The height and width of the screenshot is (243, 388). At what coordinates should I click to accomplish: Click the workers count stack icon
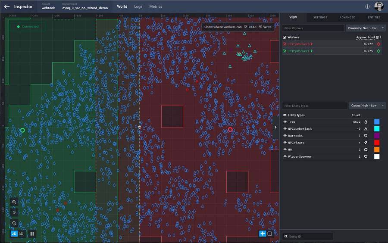tap(377, 37)
